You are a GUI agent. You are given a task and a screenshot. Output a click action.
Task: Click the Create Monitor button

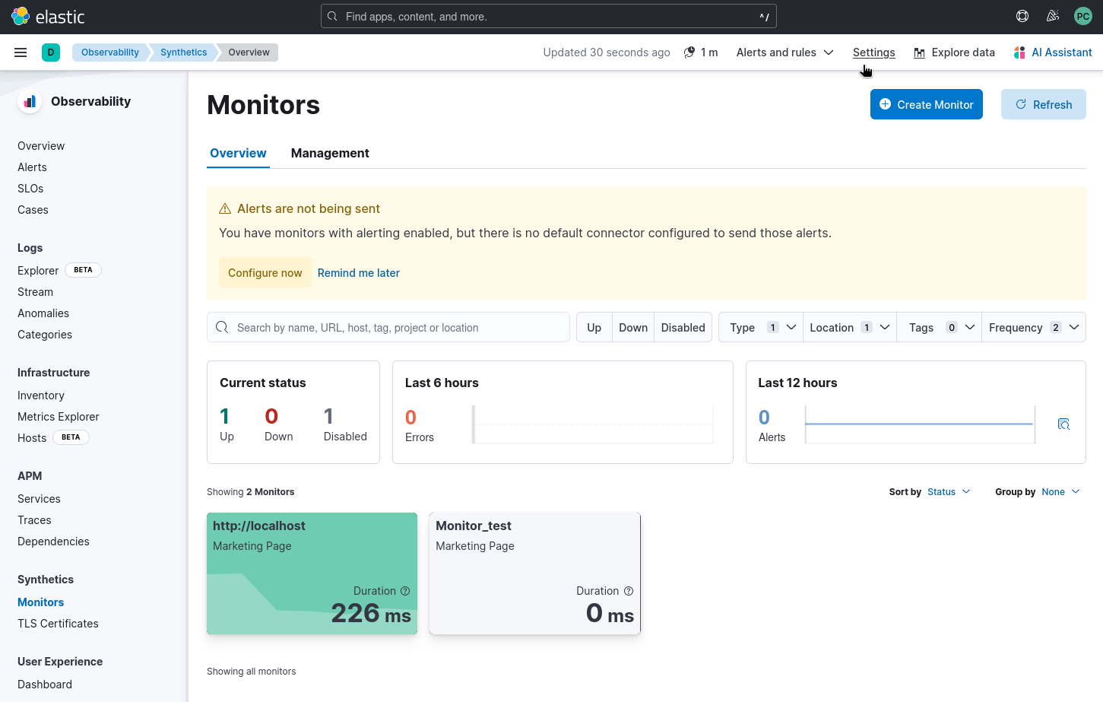[927, 104]
